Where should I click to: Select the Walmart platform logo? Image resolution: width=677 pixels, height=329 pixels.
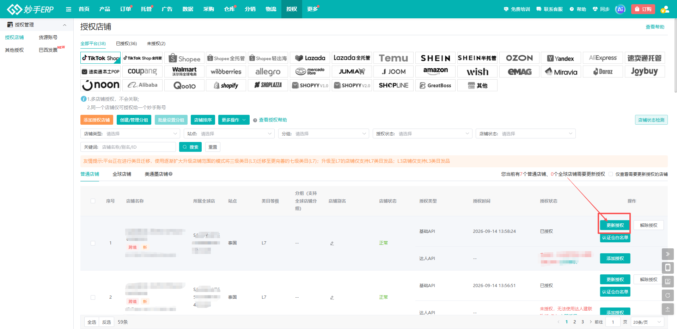point(184,72)
